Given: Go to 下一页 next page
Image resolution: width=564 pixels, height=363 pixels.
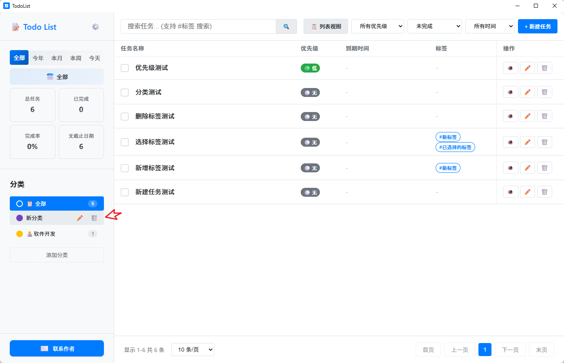Looking at the screenshot, I should (510, 350).
